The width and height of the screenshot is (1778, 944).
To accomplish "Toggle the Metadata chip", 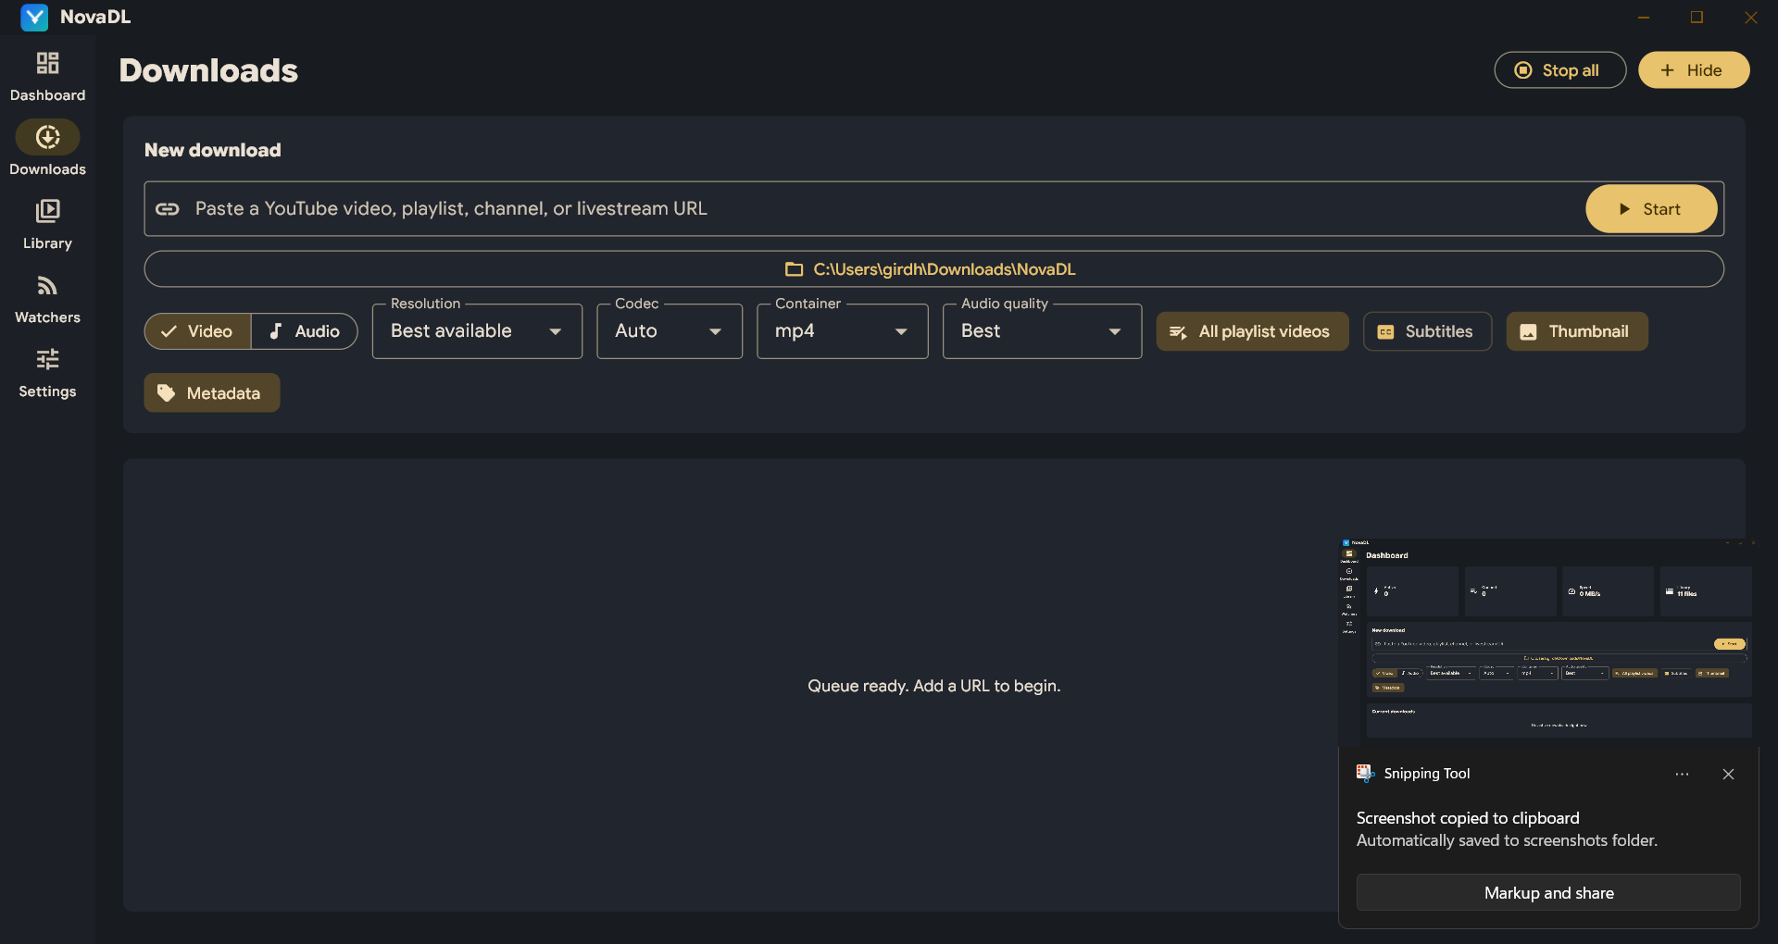I will click(212, 393).
